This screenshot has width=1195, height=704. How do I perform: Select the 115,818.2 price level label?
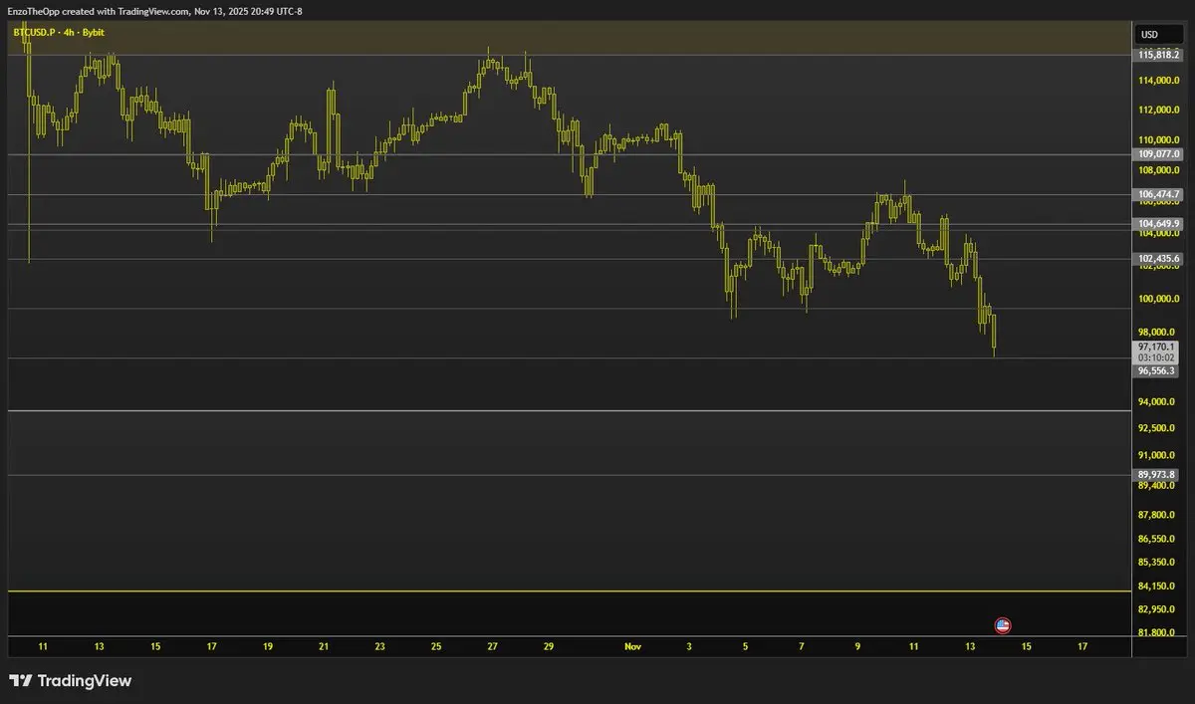click(x=1158, y=55)
